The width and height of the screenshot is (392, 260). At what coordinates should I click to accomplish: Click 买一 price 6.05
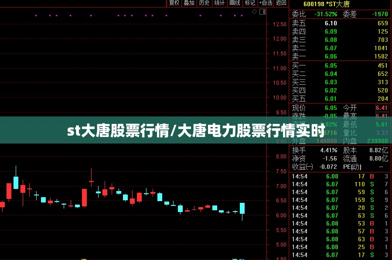point(331,65)
